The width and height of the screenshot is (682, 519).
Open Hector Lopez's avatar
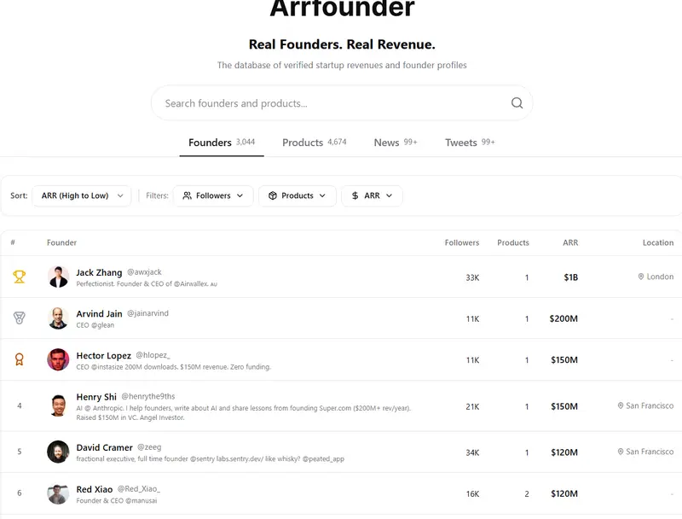[x=58, y=359]
